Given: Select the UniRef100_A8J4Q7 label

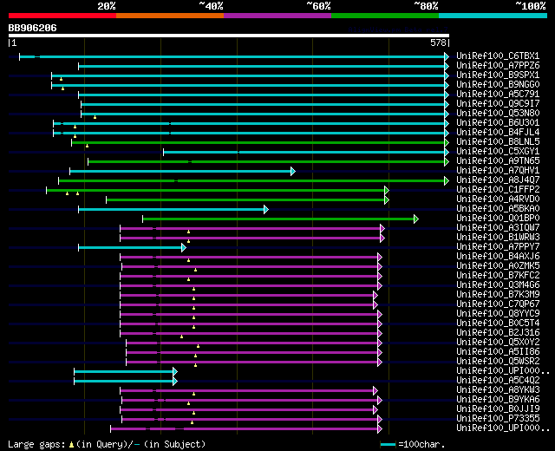Looking at the screenshot, I should tap(498, 180).
